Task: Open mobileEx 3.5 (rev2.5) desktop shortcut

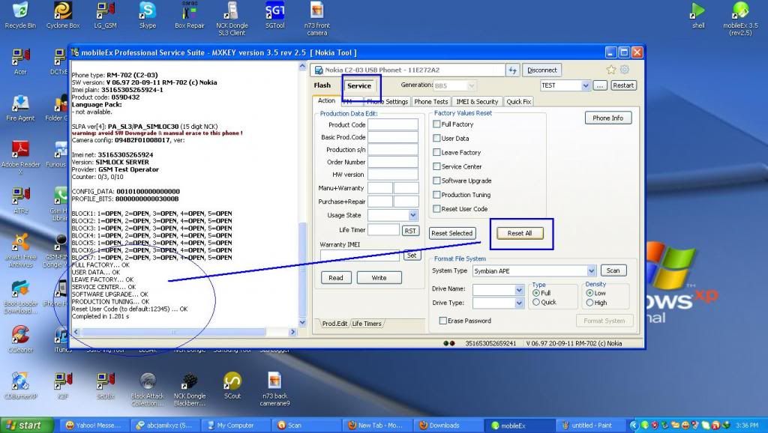Action: tap(740, 18)
